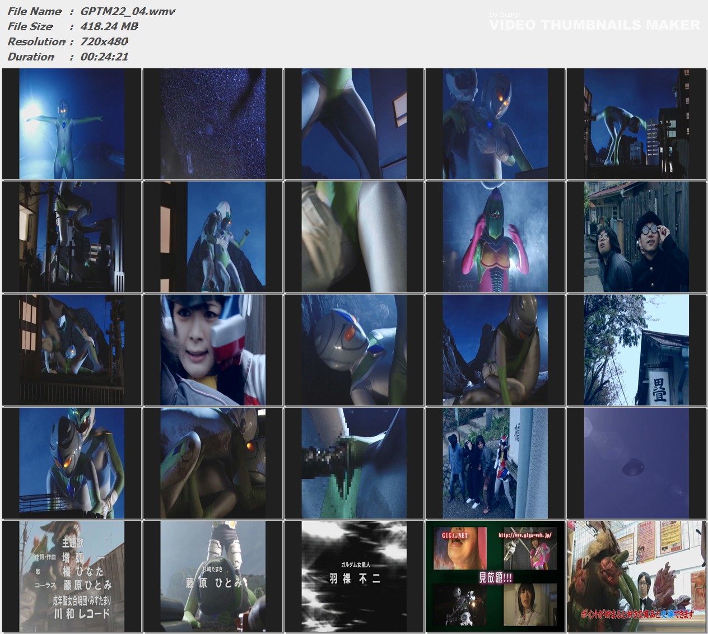Viewport: 708px width, 634px height.
Task: Open thumbnail of brown figure kneeling on rocks
Action: click(495, 350)
